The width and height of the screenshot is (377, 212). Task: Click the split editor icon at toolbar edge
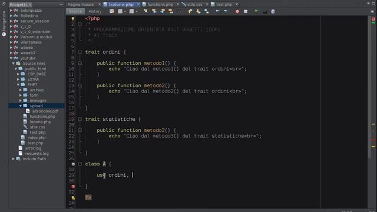pos(372,12)
